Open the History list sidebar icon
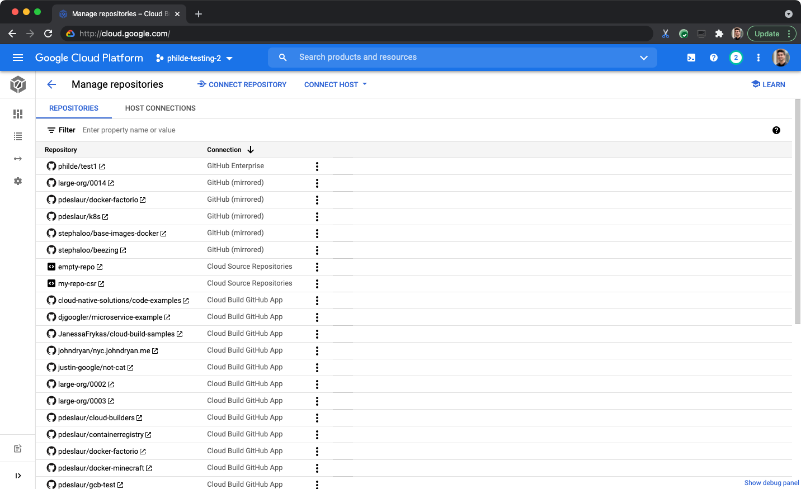Image resolution: width=801 pixels, height=489 pixels. point(18,136)
